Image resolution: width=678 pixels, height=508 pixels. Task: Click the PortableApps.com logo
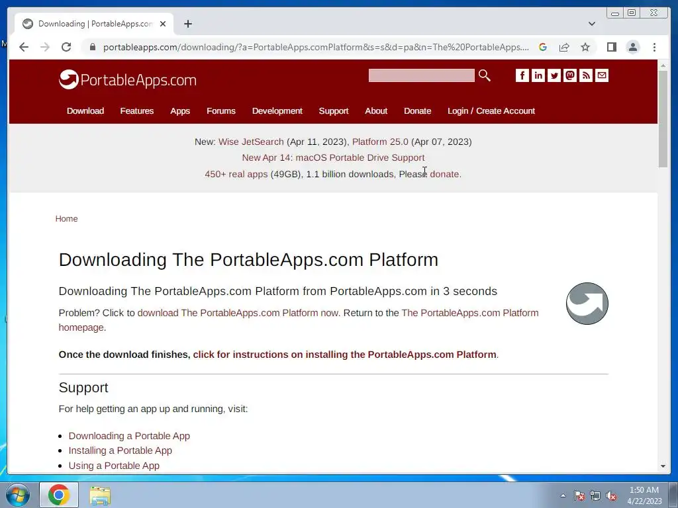point(128,79)
